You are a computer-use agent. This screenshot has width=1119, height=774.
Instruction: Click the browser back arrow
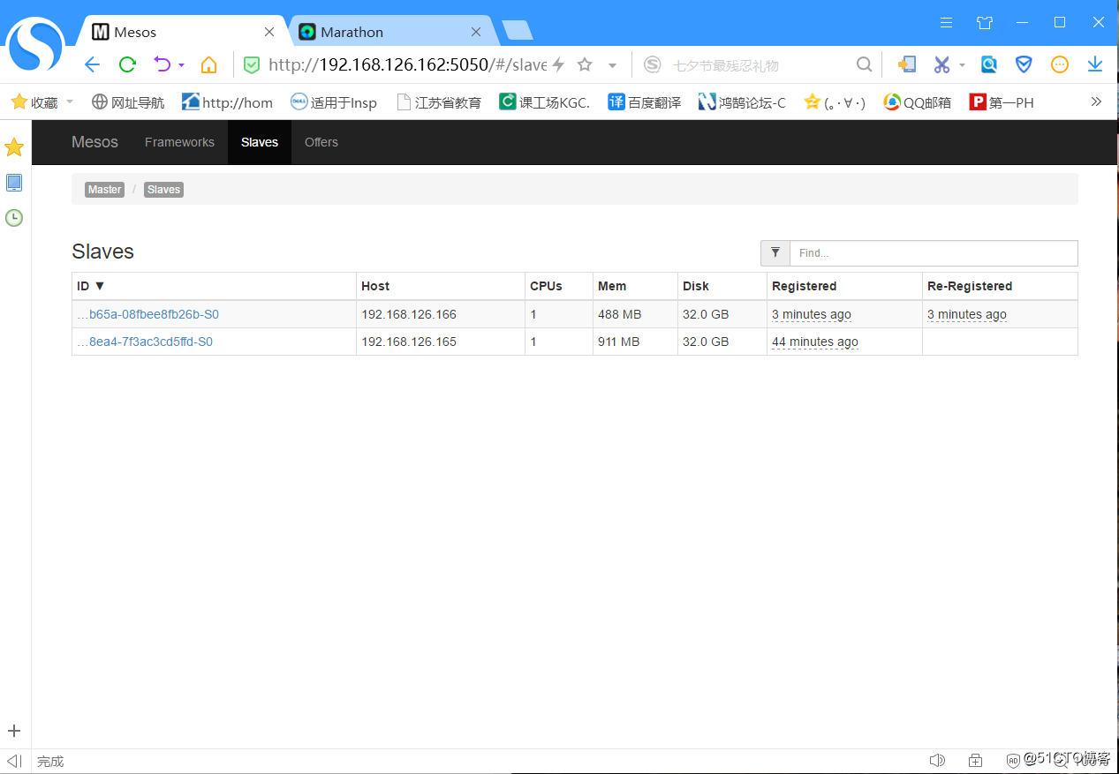click(x=93, y=64)
